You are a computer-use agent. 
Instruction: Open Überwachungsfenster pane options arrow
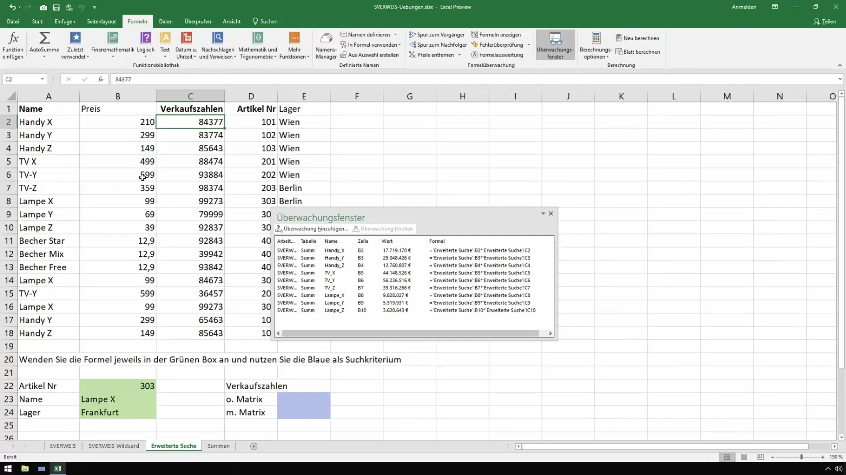[543, 213]
